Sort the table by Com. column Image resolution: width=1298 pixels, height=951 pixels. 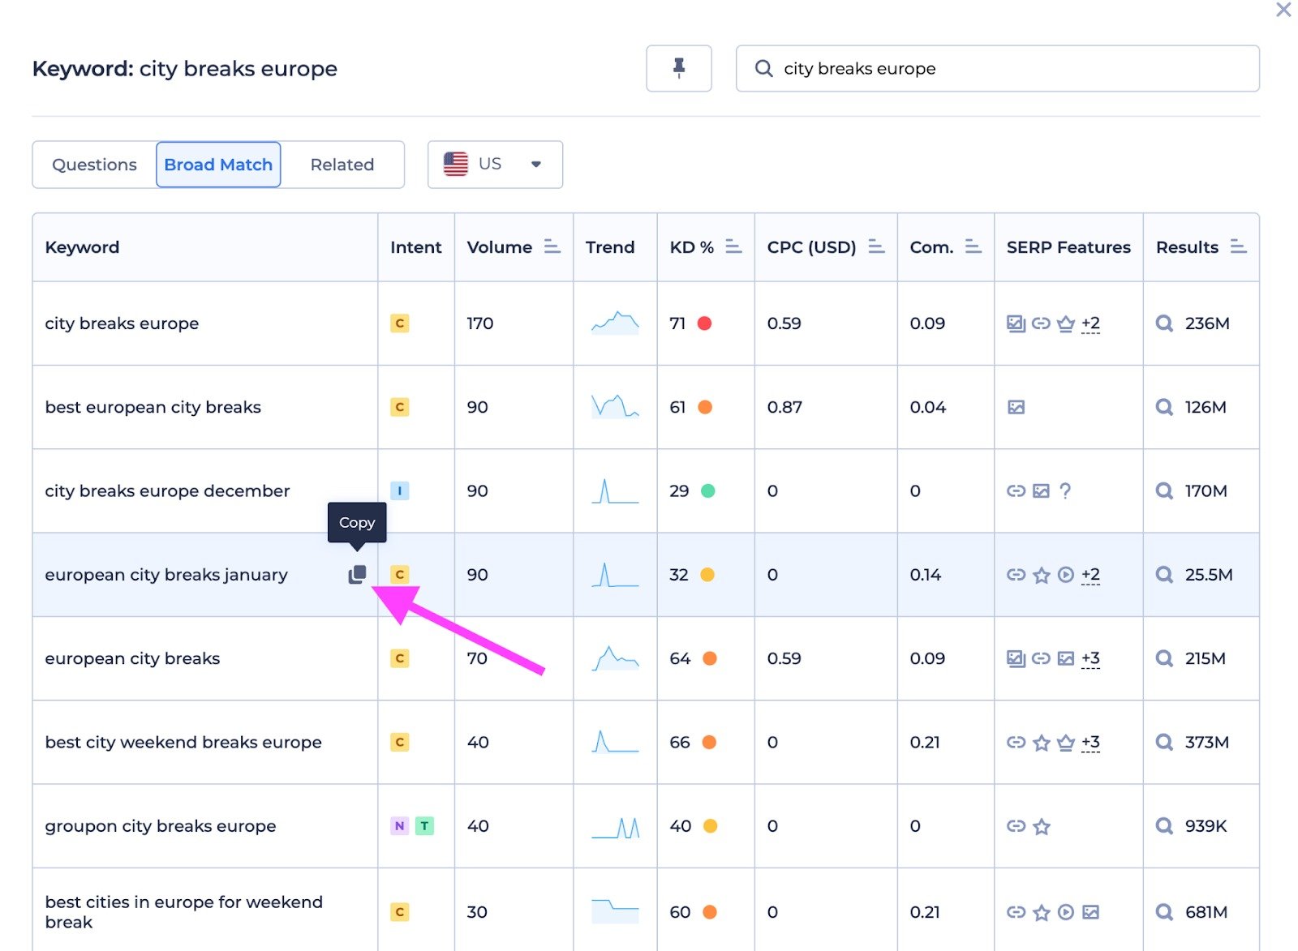(973, 246)
